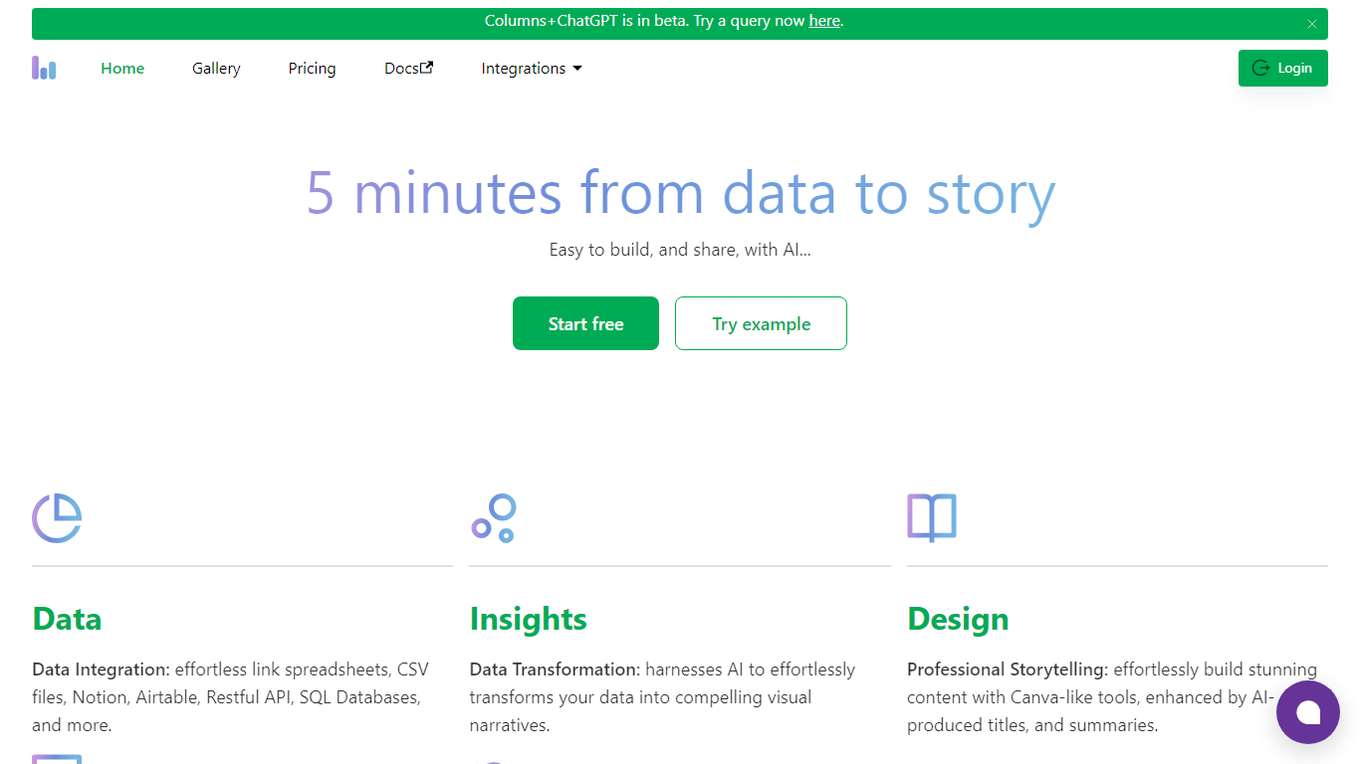Dismiss the green beta announcement banner
The image size is (1360, 764).
(1311, 24)
